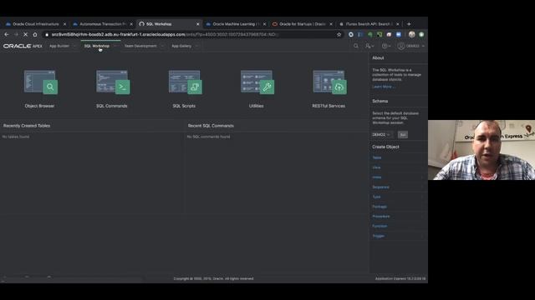Click the Application Express version text
Image resolution: width=535 pixels, height=300 pixels.
(400, 278)
